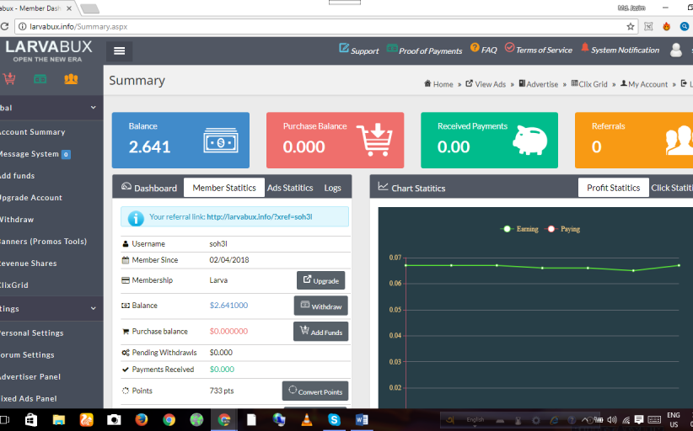Launch VLC media player from taskbar
The width and height of the screenshot is (693, 431).
click(x=306, y=419)
